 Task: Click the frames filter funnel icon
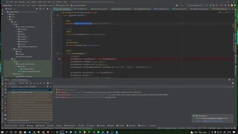[48, 87]
